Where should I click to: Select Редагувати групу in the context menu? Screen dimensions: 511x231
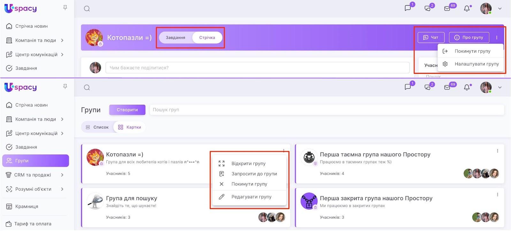coord(250,197)
